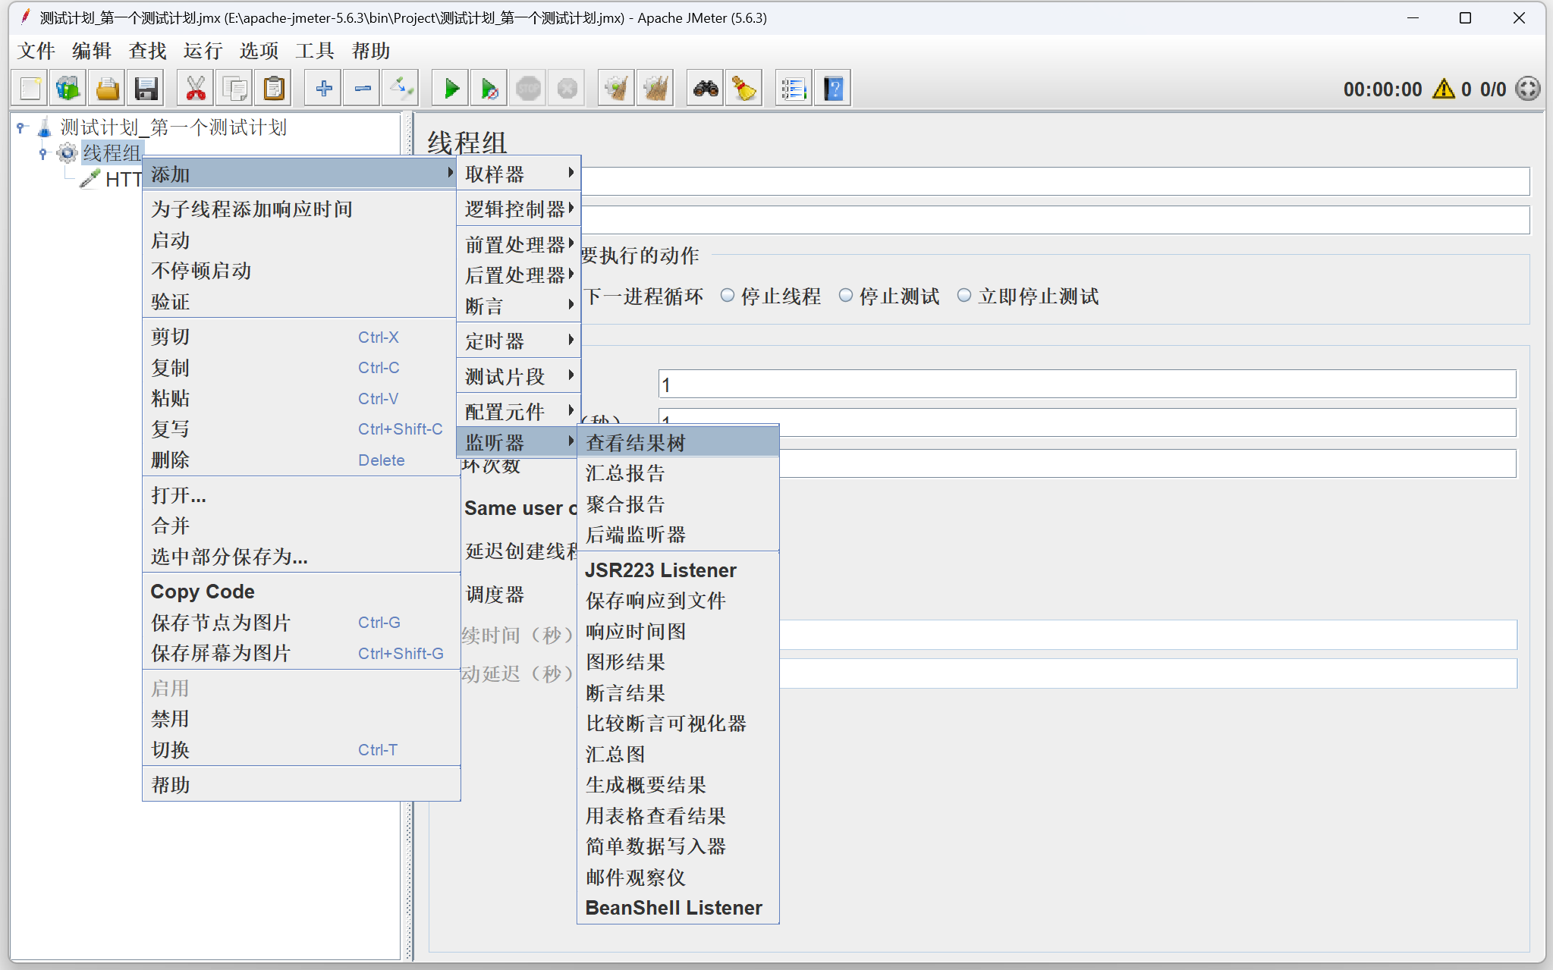Select 测试计划_第一个测试计划 tree root
This screenshot has height=970, width=1553.
(x=173, y=127)
